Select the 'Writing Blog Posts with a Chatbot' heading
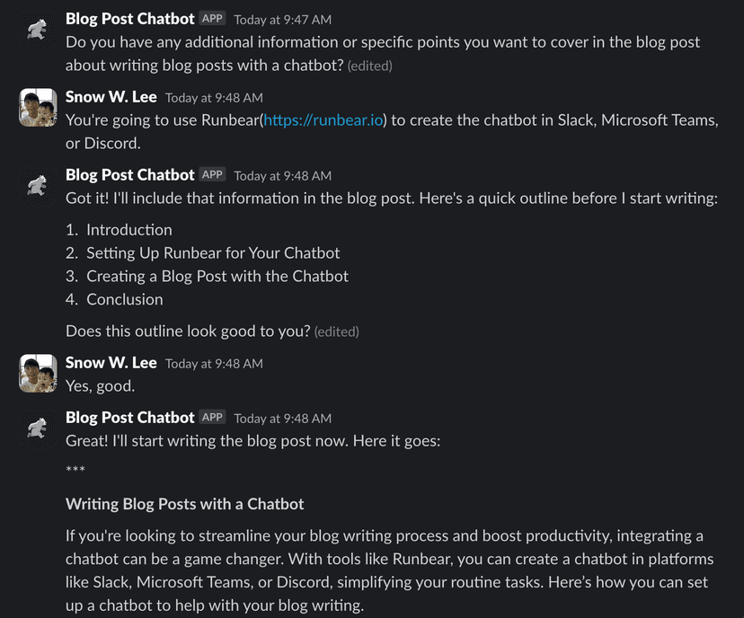Image resolution: width=744 pixels, height=618 pixels. 184,504
